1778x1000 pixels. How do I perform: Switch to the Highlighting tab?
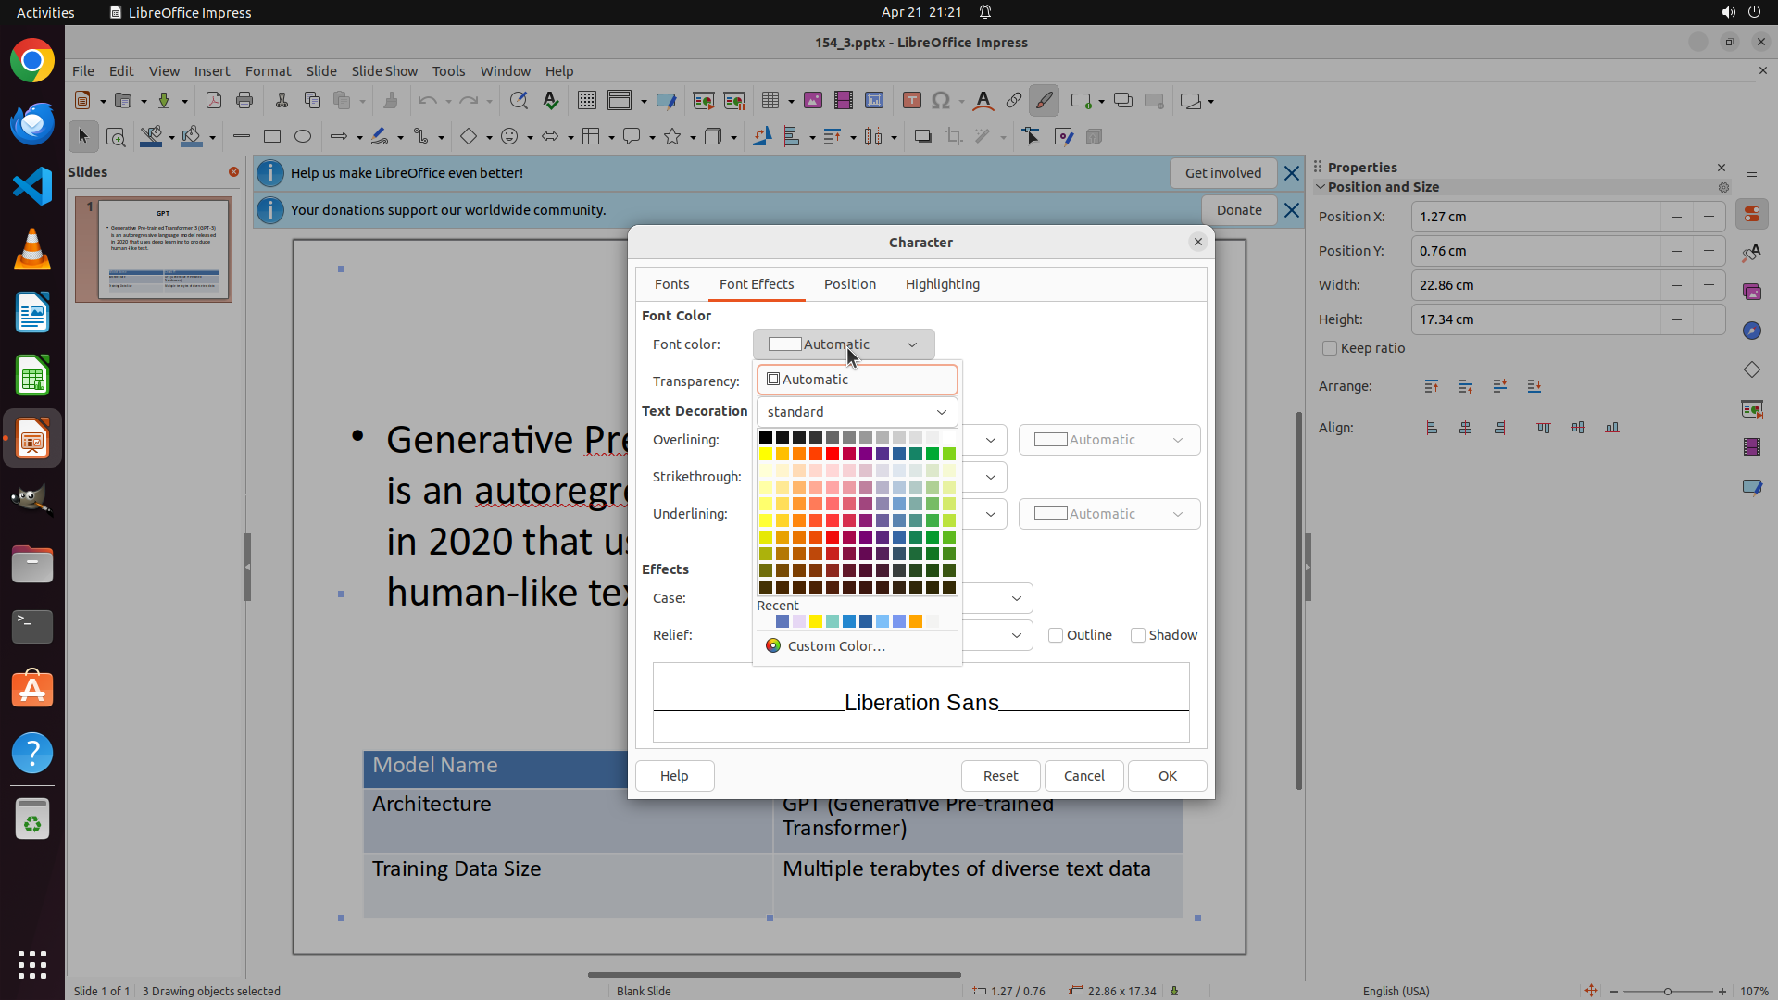click(x=942, y=284)
